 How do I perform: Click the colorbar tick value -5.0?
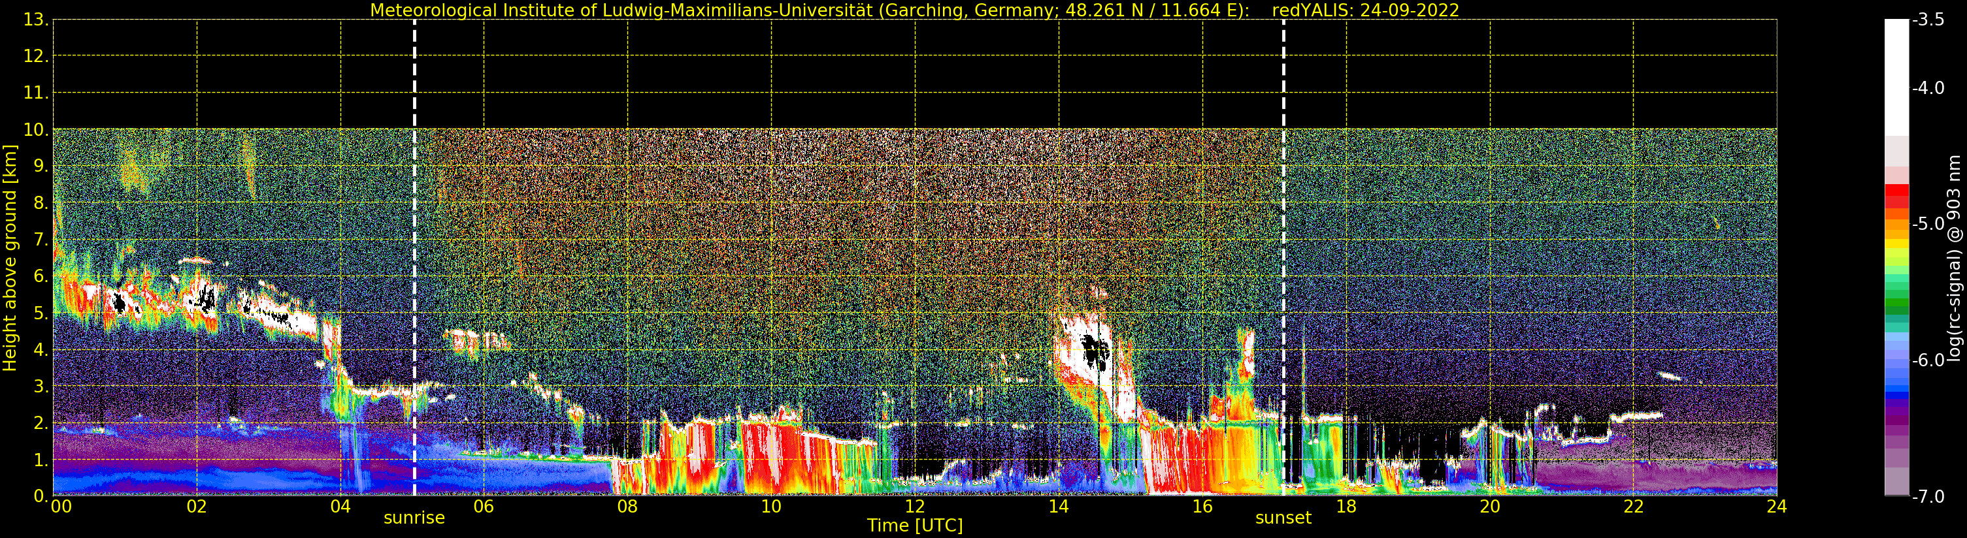click(x=1928, y=225)
